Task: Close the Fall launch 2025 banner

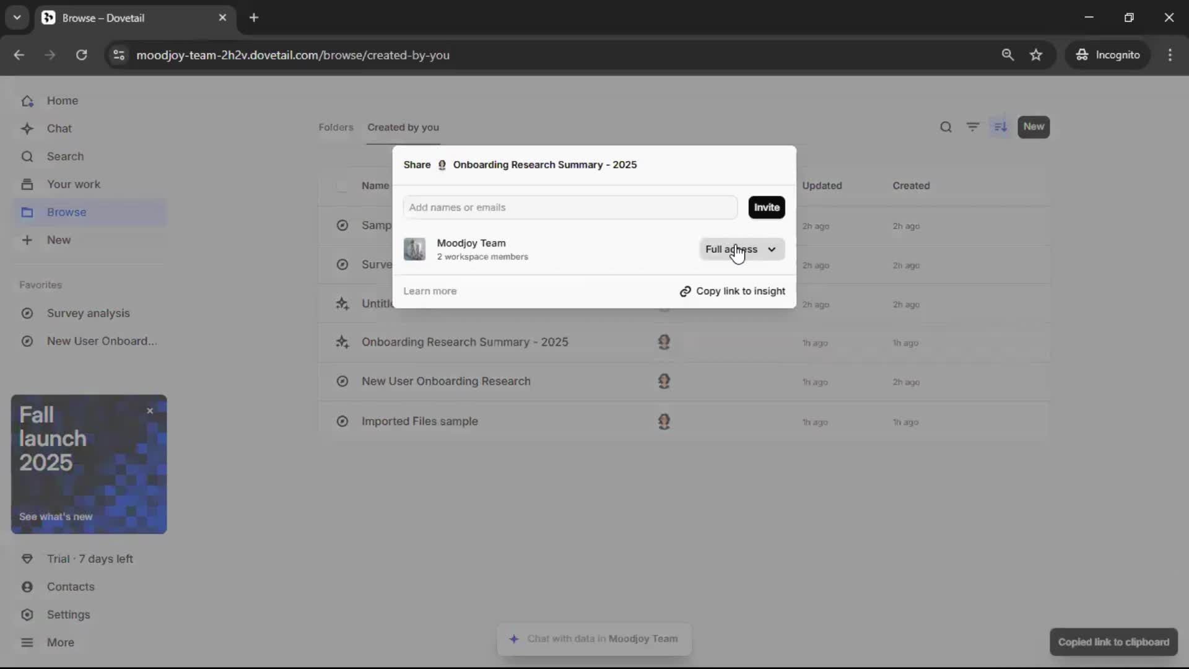Action: [150, 411]
